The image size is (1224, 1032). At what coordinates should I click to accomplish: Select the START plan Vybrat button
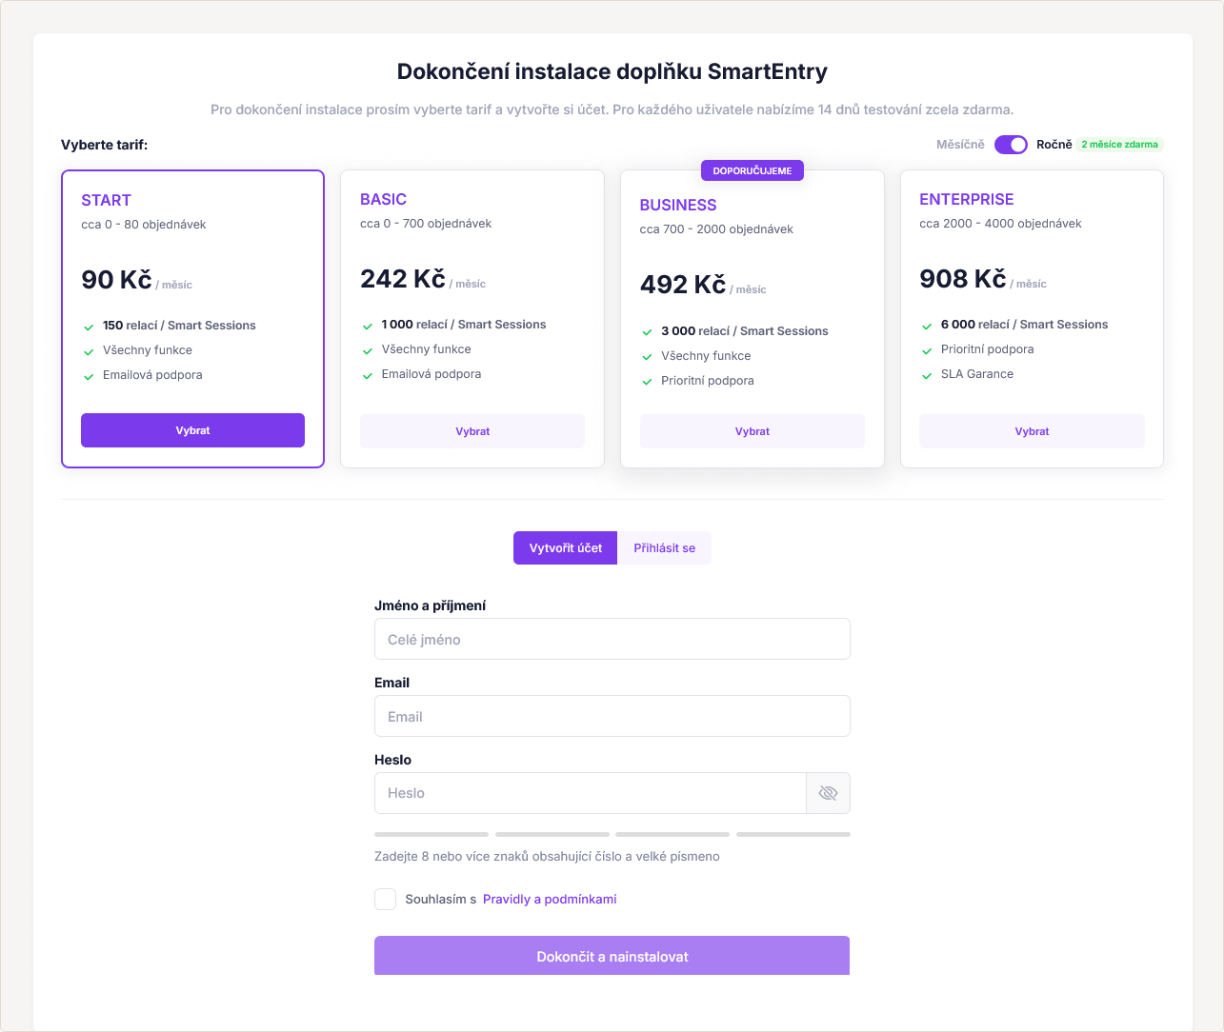pos(192,430)
